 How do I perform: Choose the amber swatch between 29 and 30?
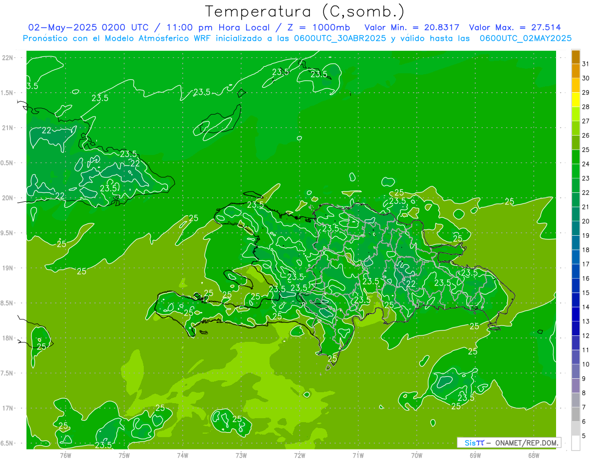click(576, 85)
